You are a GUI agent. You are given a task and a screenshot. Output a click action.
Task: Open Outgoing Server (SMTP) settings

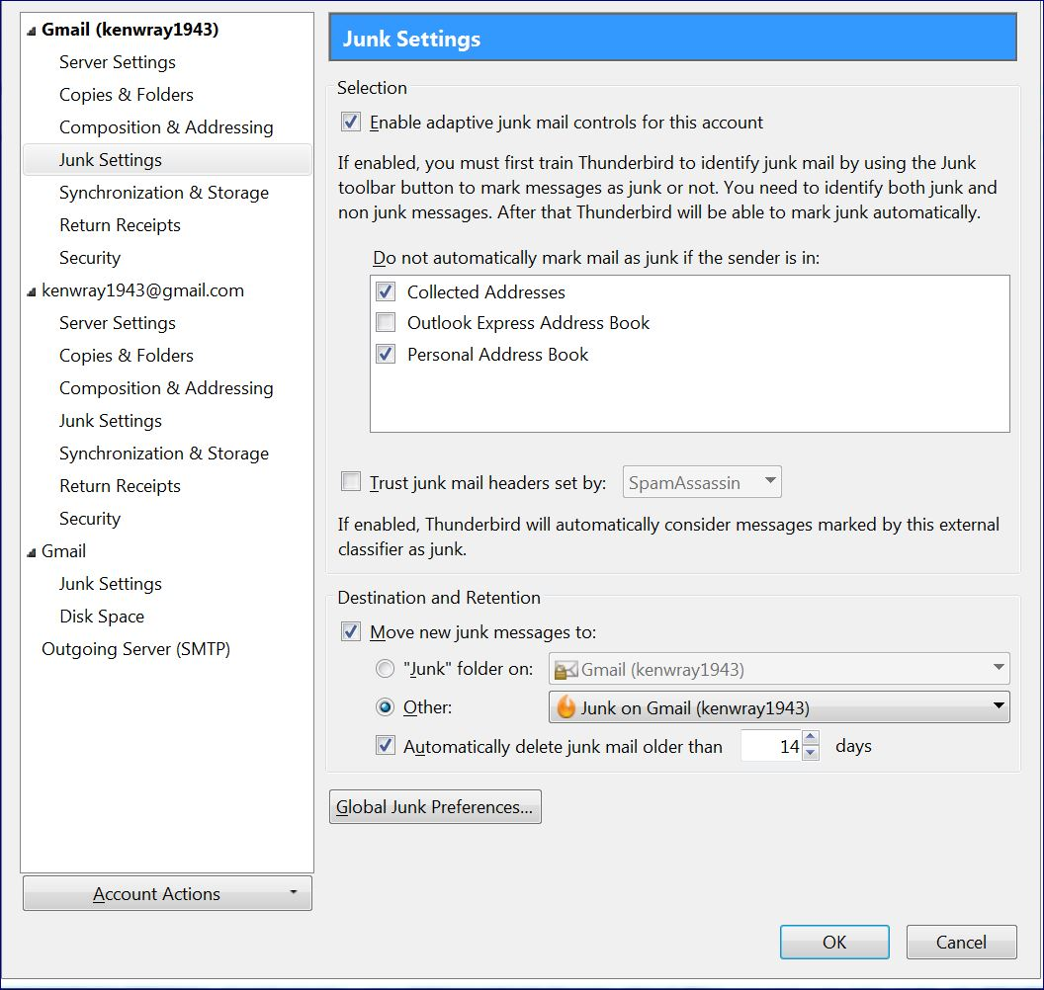(135, 649)
